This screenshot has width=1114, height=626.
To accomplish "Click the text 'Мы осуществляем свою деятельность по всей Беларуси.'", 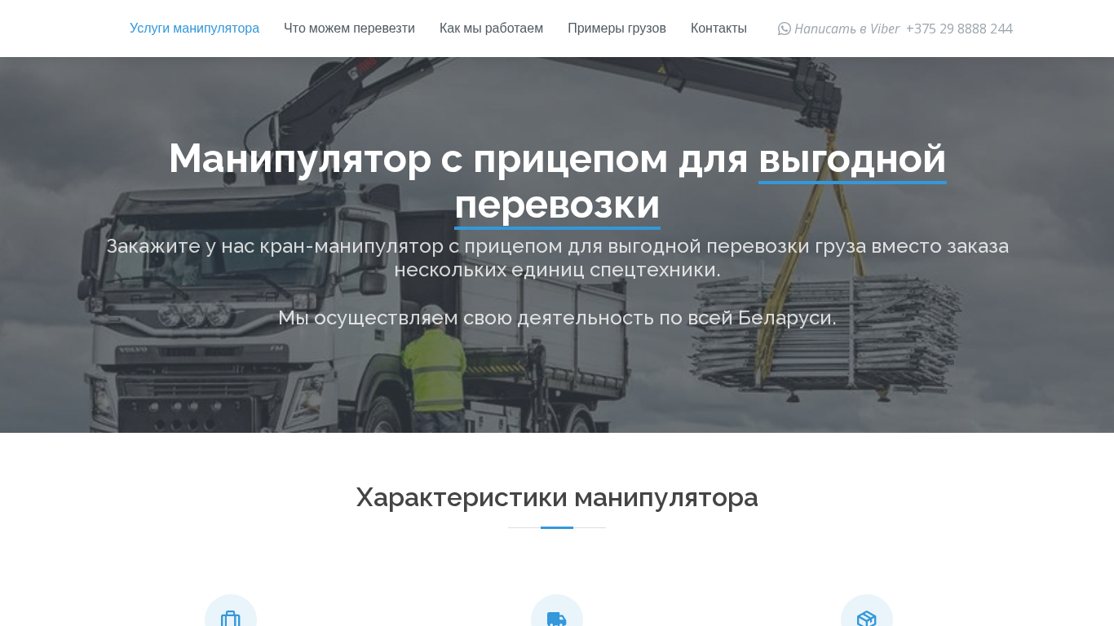I will 557,318.
